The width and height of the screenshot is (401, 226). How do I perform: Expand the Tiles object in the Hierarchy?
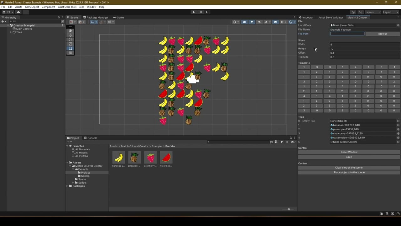coord(11,32)
